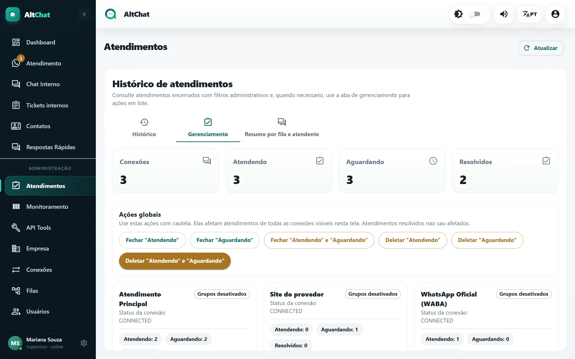This screenshot has height=359, width=575.
Task: Open the PT language selector
Action: coord(529,14)
